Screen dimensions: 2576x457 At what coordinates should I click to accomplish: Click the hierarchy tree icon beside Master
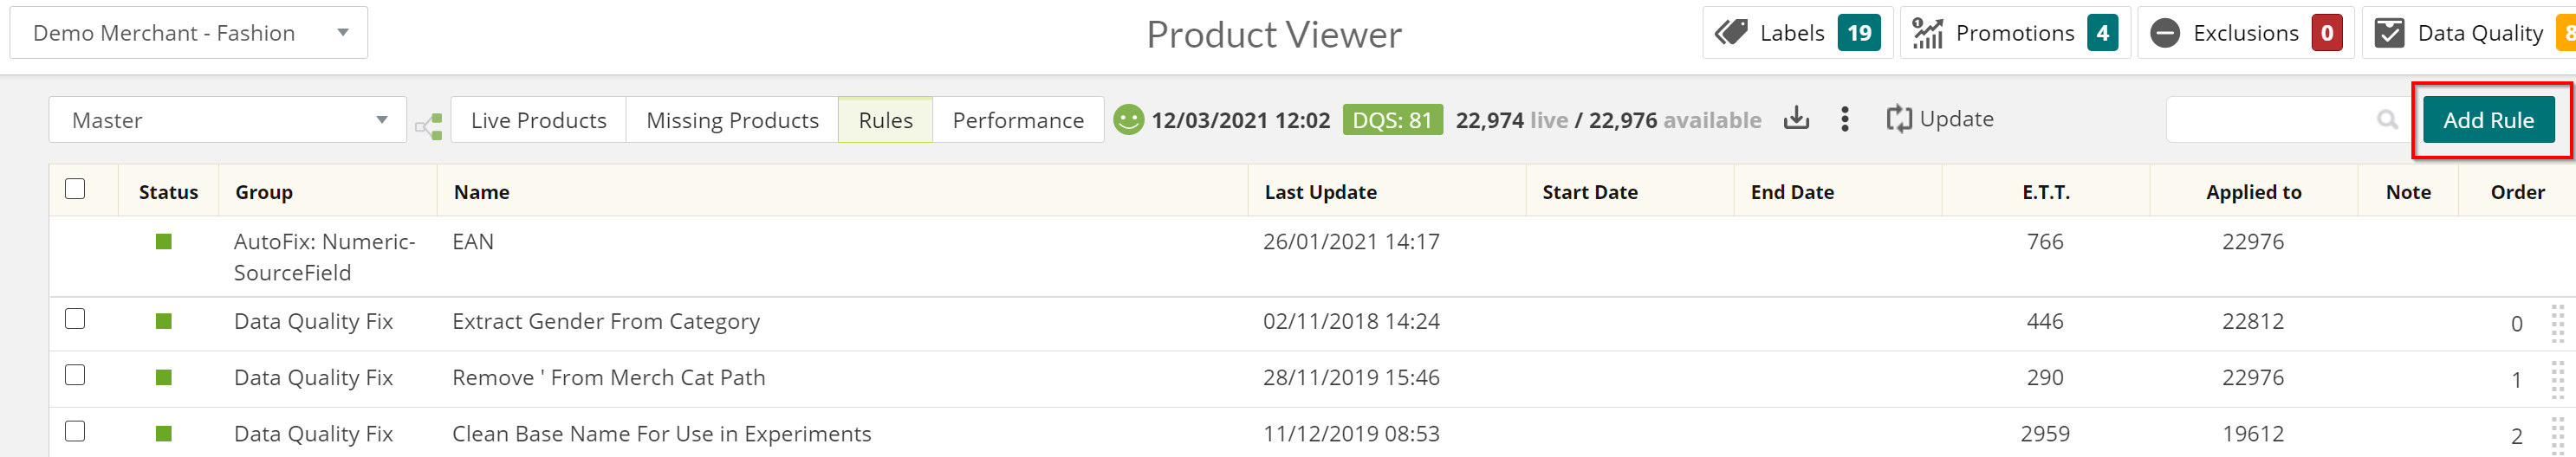click(x=429, y=126)
